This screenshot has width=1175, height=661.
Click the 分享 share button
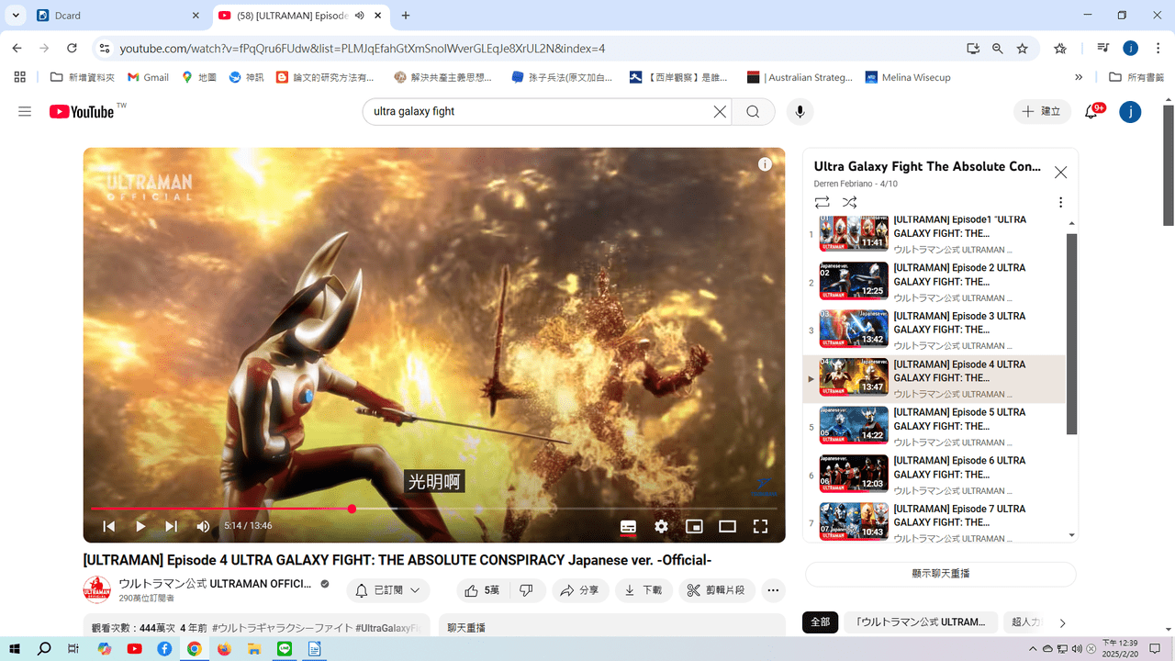click(x=579, y=590)
